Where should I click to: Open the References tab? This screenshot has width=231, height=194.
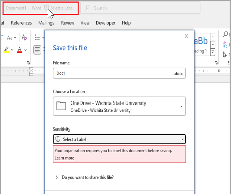pyautogui.click(x=21, y=23)
